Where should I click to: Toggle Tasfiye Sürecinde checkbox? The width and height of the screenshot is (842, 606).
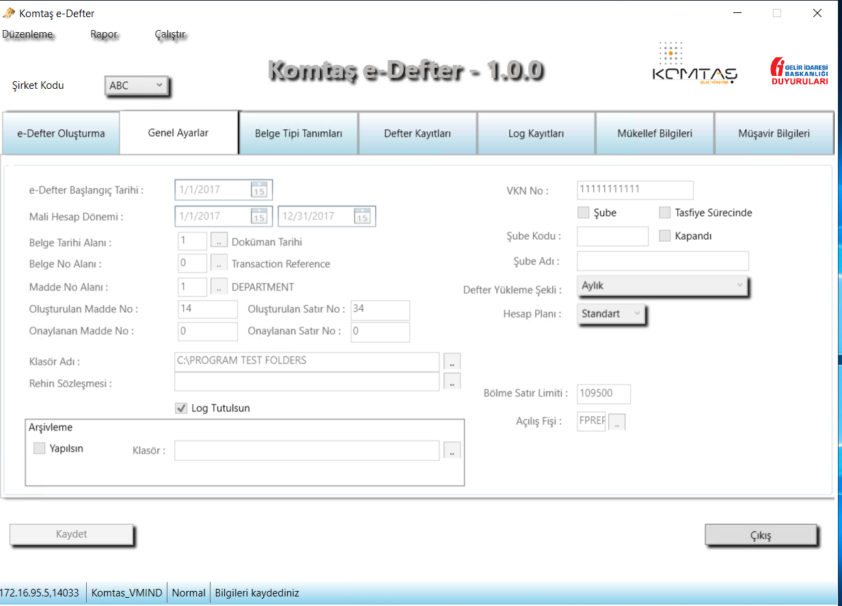tap(664, 212)
